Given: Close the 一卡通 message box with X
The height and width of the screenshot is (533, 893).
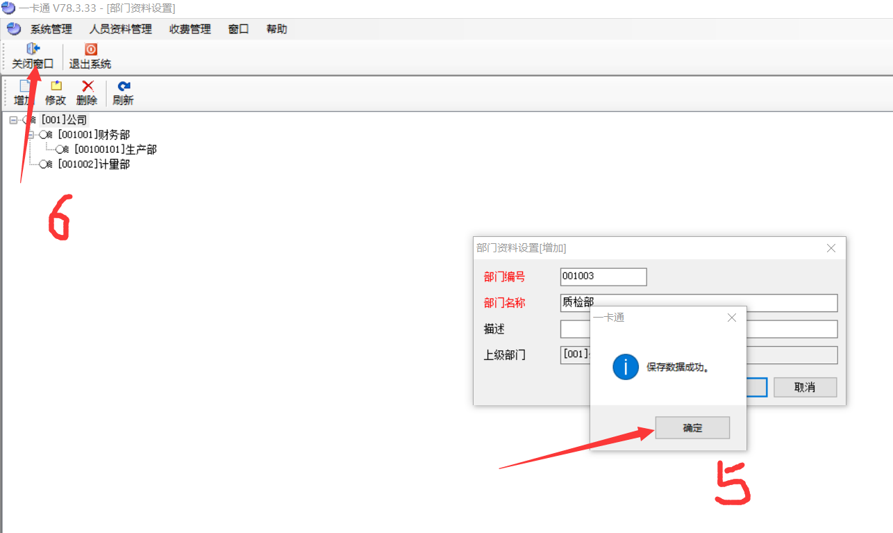Looking at the screenshot, I should click(x=731, y=318).
